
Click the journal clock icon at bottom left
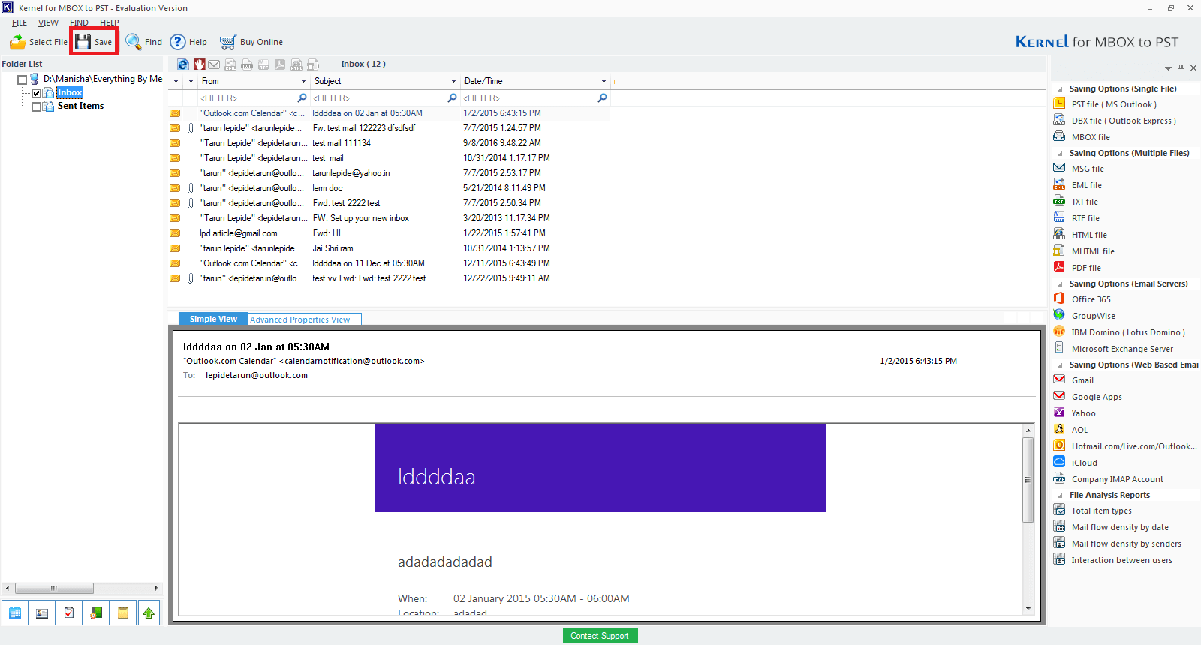[96, 613]
